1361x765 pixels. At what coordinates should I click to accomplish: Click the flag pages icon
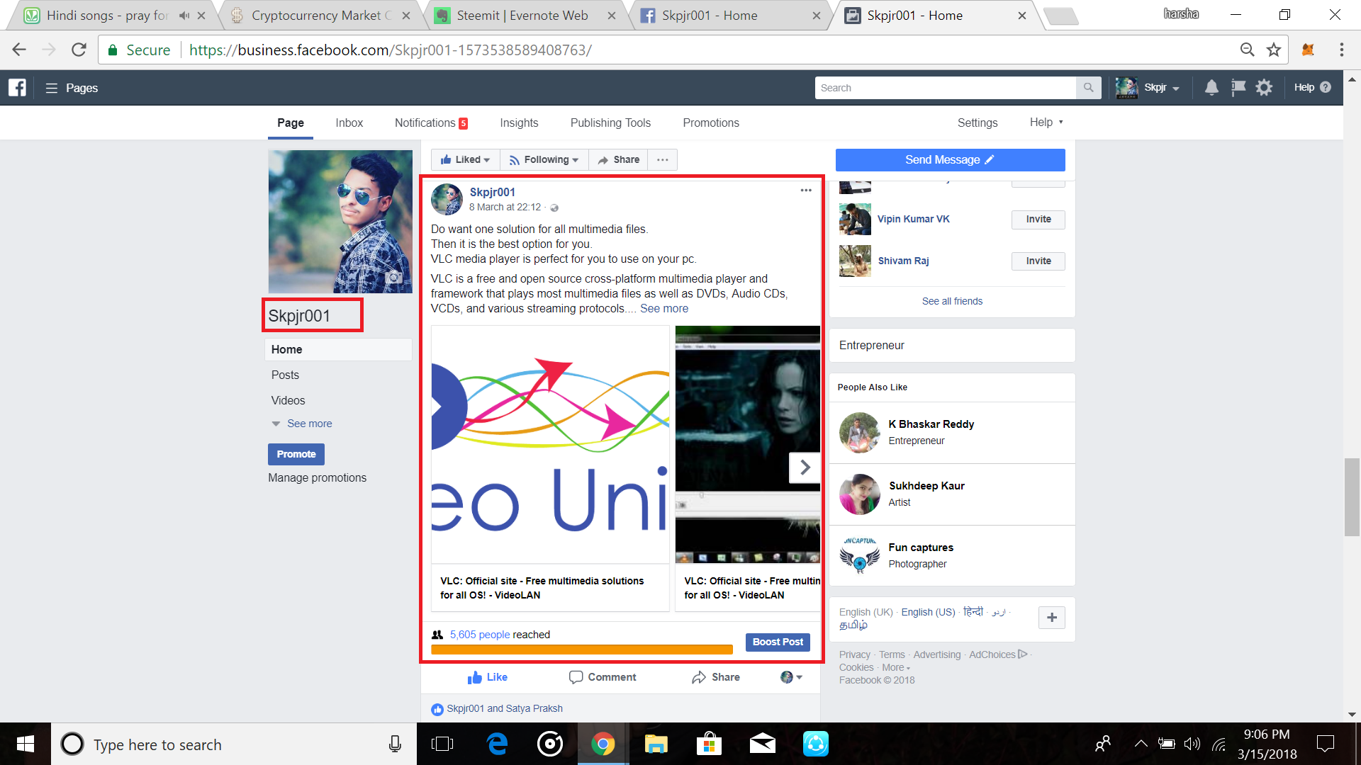point(1238,88)
